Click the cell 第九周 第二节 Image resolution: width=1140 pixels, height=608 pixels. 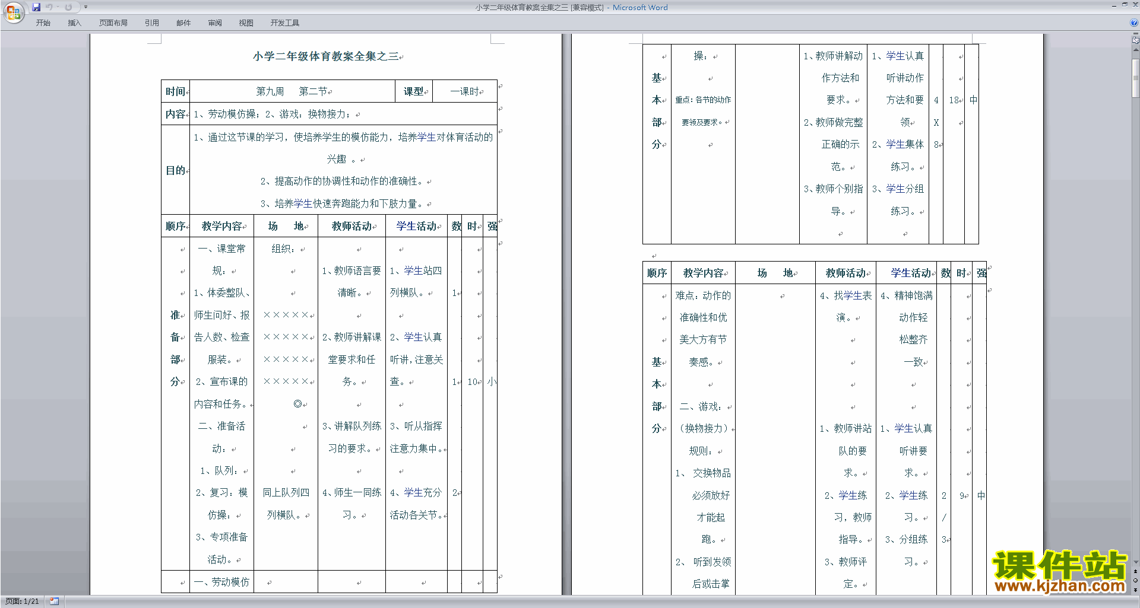click(292, 91)
